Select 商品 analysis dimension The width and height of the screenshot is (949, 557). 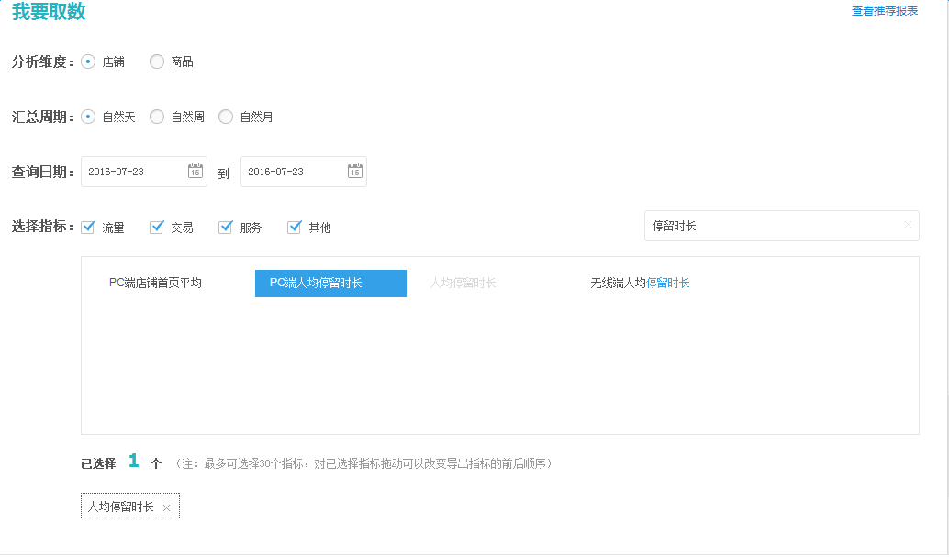click(x=157, y=61)
